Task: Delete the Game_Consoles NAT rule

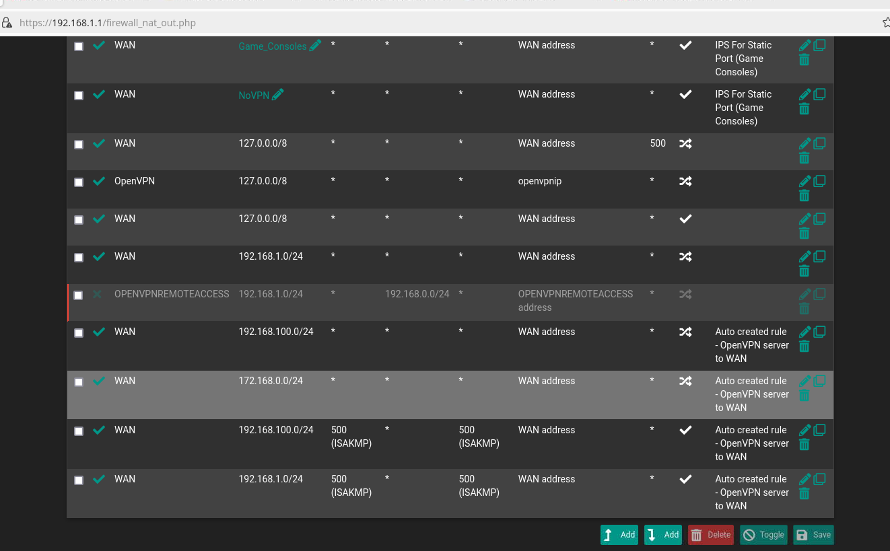Action: click(x=804, y=60)
